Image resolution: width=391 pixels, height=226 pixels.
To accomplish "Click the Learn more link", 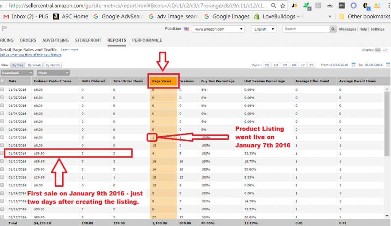I will pyautogui.click(x=69, y=50).
